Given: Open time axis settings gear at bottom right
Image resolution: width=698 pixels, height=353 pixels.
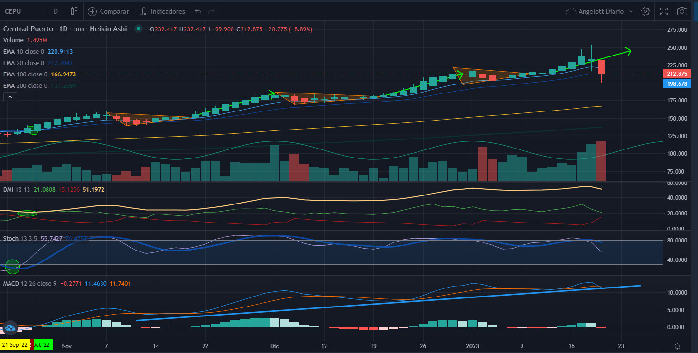Looking at the screenshot, I should 677,346.
